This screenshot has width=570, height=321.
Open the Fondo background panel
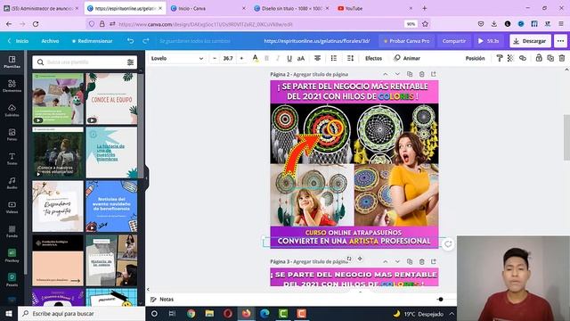pos(12,232)
